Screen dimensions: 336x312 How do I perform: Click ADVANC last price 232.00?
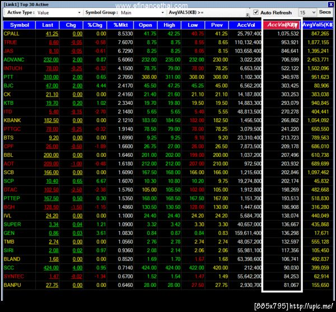(51, 60)
